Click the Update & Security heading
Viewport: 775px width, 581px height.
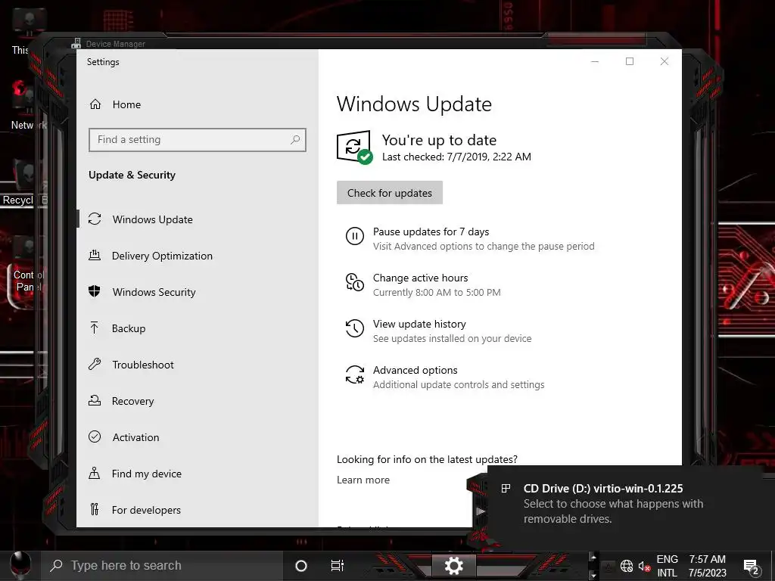pos(132,175)
